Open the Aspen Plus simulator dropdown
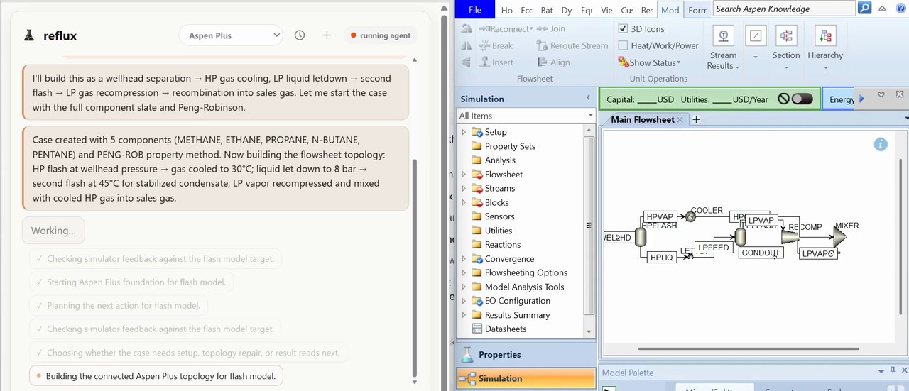This screenshot has height=391, width=909. (231, 35)
